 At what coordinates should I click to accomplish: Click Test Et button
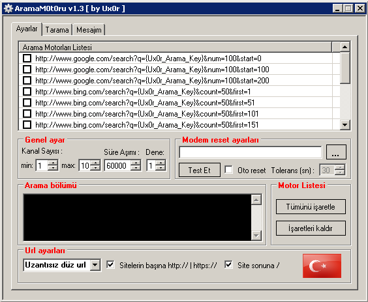[x=200, y=170]
